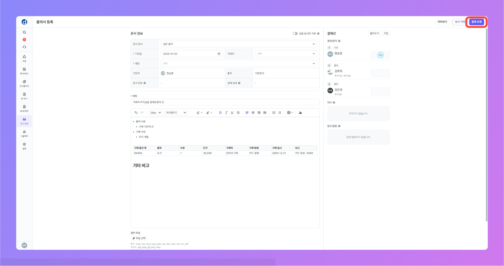Click the 파일 선택 attachment button
The height and width of the screenshot is (266, 504).
(139, 238)
